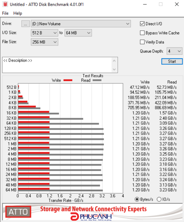Open the Drive dropdown showing (D:) New Volume
The height and width of the screenshot is (222, 184).
81,24
